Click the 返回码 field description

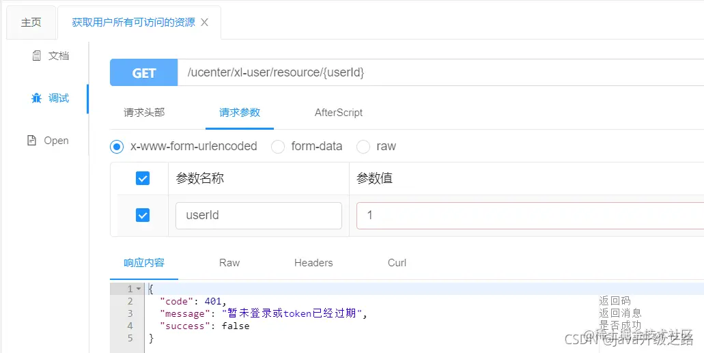pyautogui.click(x=615, y=301)
